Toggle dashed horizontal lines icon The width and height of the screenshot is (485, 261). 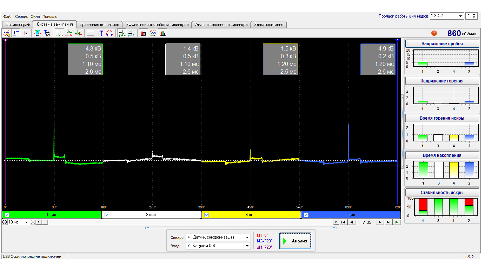91,33
